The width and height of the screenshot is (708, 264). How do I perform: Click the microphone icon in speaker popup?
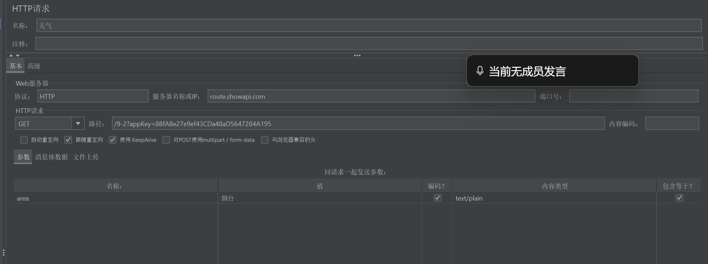(x=480, y=71)
